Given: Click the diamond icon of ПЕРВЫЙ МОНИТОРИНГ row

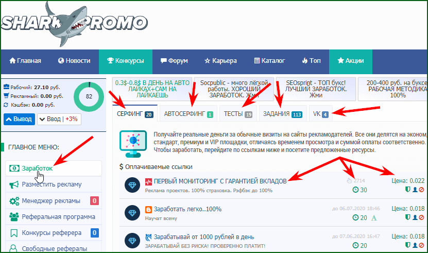Looking at the screenshot, I should pyautogui.click(x=132, y=185).
